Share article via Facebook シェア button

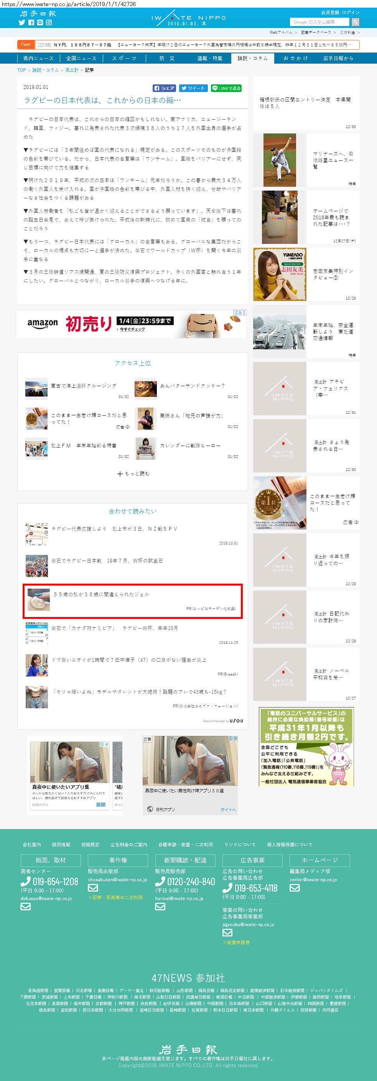click(164, 88)
